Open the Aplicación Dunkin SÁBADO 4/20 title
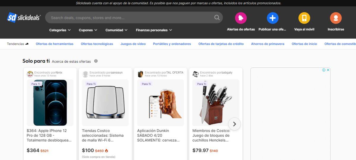The height and width of the screenshot is (160, 356). point(158,135)
